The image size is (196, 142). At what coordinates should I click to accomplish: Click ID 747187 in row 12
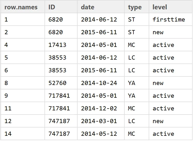(x=61, y=121)
